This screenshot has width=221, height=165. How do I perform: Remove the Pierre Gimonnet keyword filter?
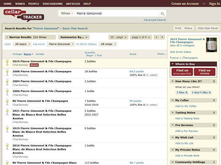[x=73, y=44]
